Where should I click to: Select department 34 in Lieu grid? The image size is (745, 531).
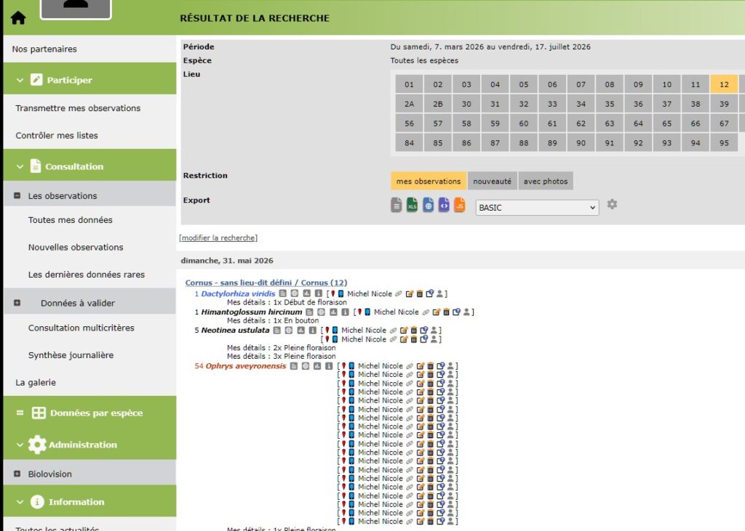click(x=581, y=104)
